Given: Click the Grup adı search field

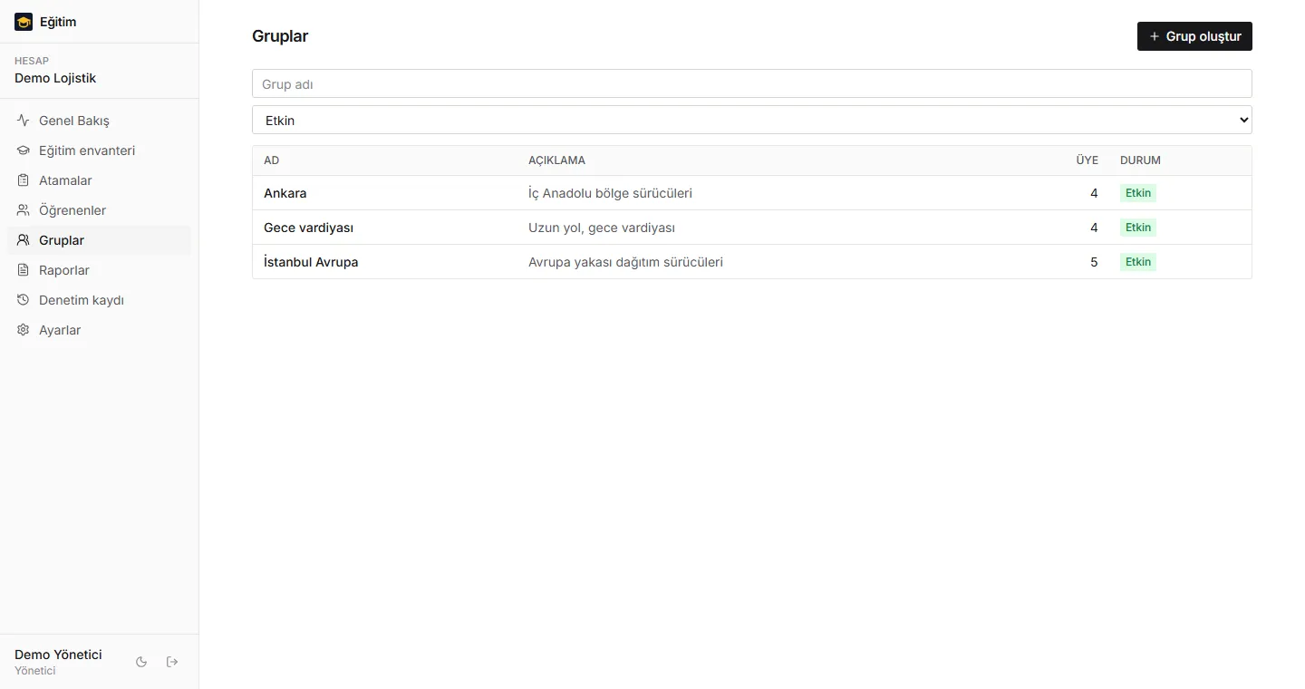Looking at the screenshot, I should coord(752,83).
